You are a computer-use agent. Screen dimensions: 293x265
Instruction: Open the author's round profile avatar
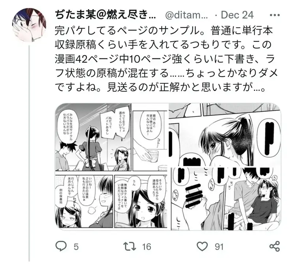(x=29, y=25)
